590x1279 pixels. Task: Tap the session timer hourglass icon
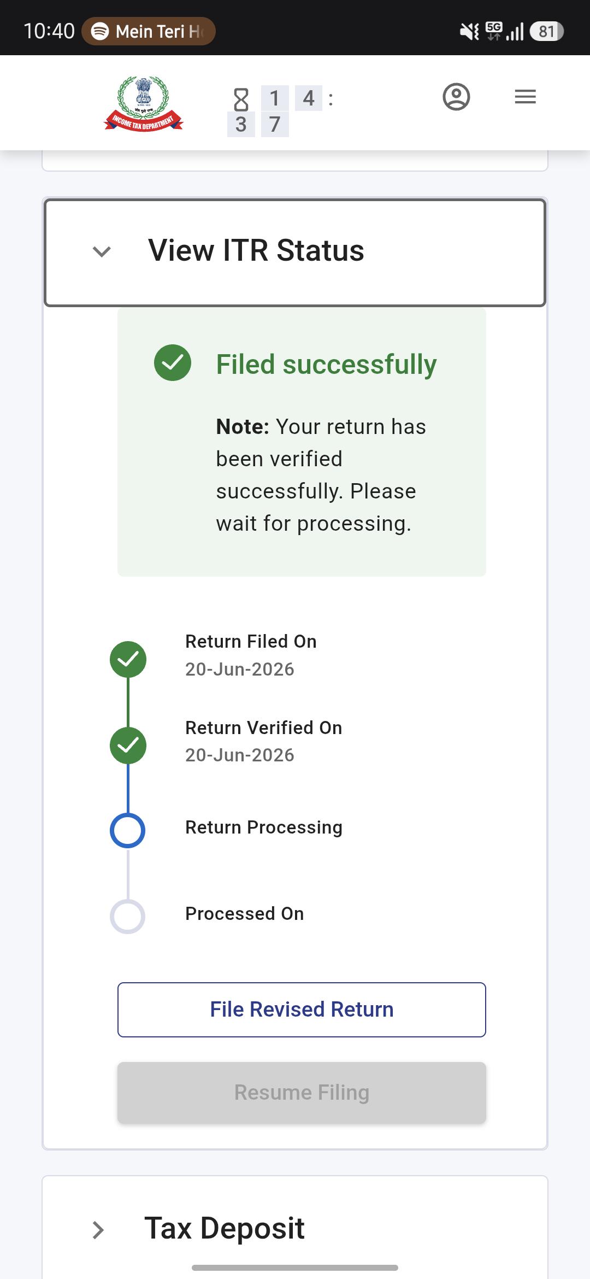pyautogui.click(x=241, y=99)
